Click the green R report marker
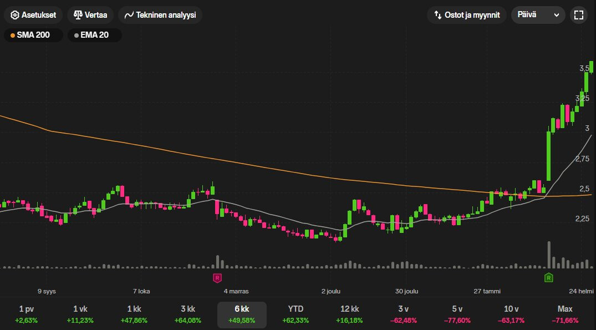 (x=548, y=277)
